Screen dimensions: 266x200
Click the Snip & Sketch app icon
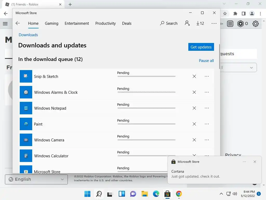tap(26, 76)
